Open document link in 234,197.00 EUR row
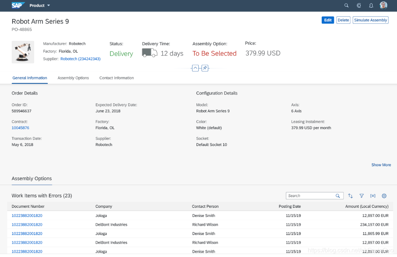The image size is (397, 257). point(27,225)
